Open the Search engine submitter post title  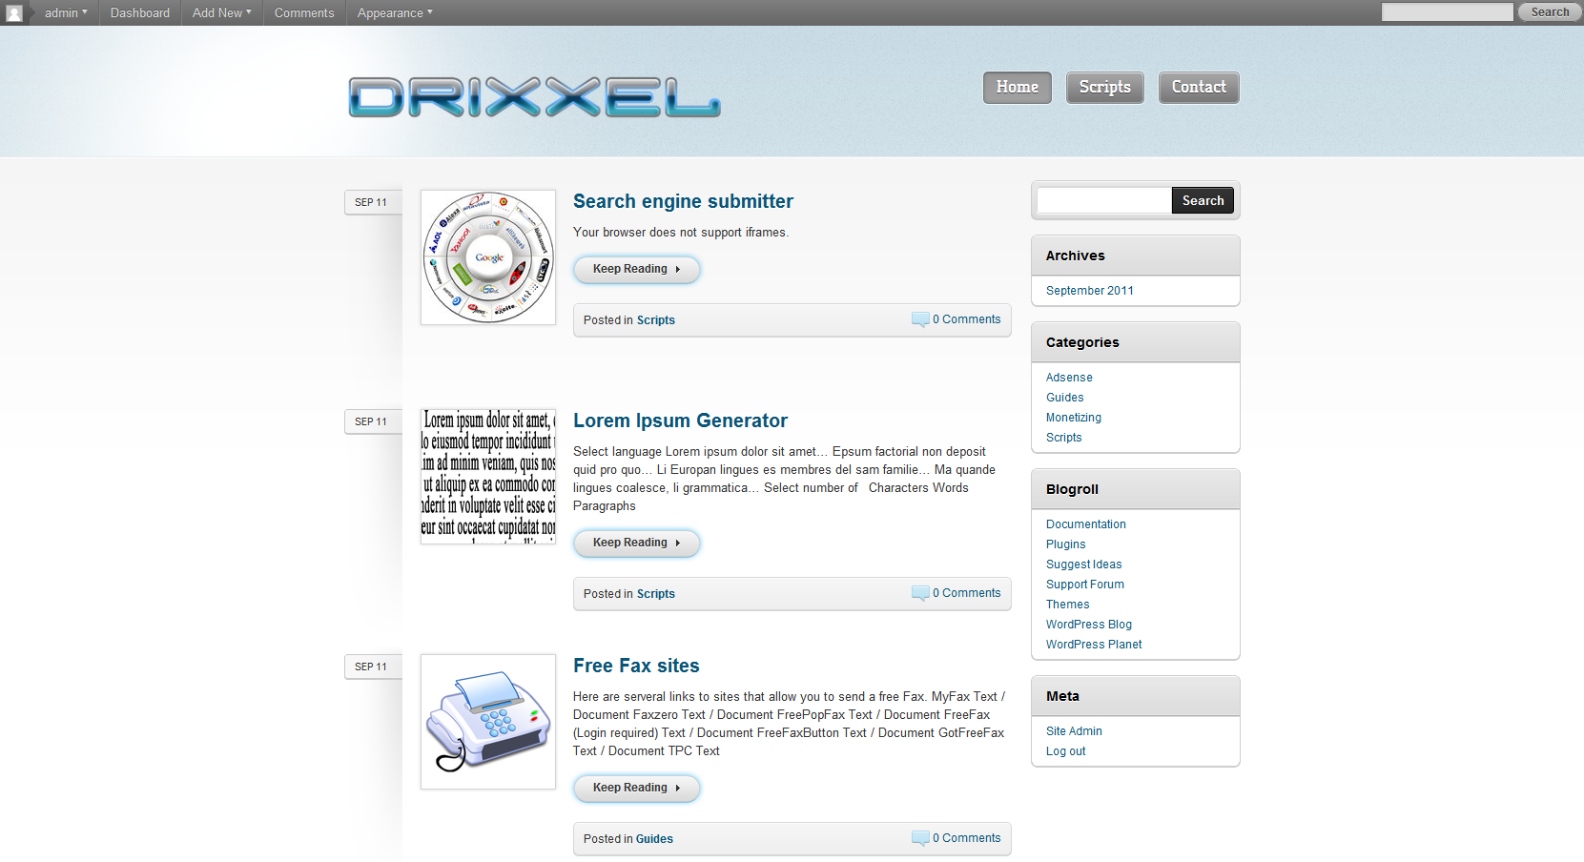[683, 201]
